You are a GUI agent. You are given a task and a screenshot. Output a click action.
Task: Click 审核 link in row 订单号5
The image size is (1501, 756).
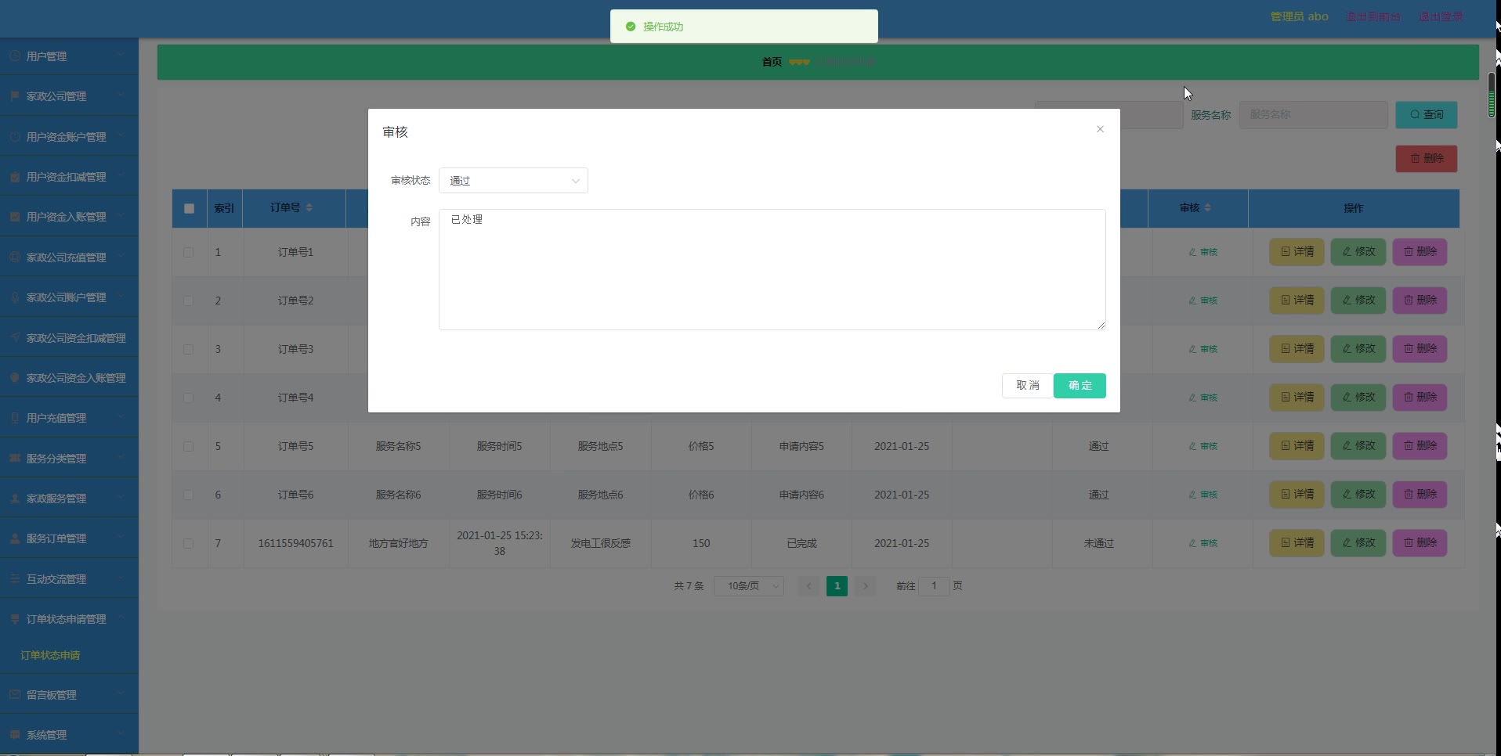click(x=1203, y=446)
